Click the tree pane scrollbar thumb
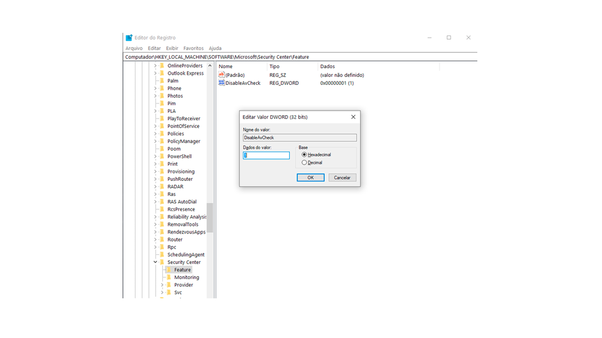The height and width of the screenshot is (338, 602). tap(210, 218)
